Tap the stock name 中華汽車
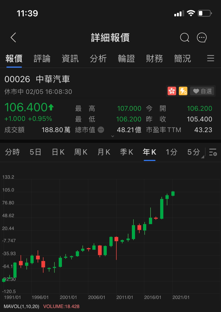Image resolution: width=221 pixels, height=312 pixels. pos(53,79)
